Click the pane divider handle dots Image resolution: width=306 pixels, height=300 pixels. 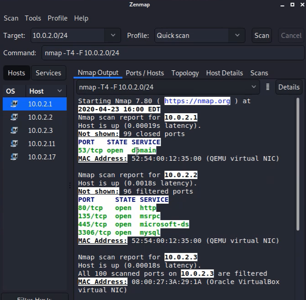click(70, 185)
